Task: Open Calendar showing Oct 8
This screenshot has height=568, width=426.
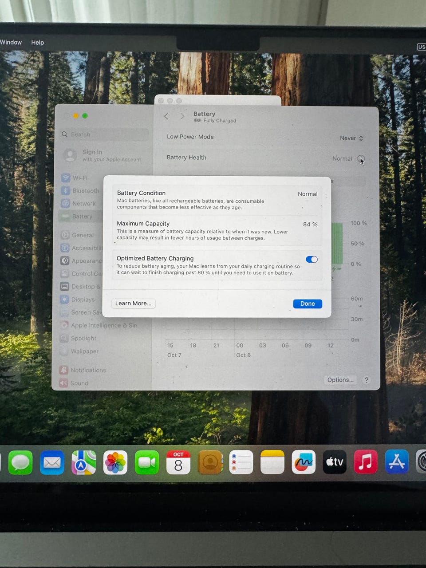Action: click(178, 462)
